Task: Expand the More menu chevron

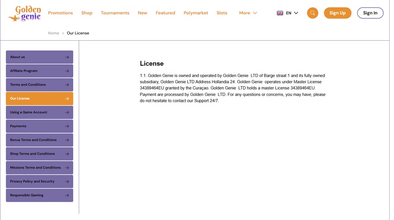Action: 255,13
